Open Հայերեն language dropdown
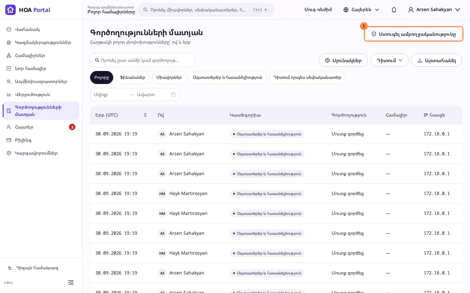The height and width of the screenshot is (293, 470). (361, 10)
